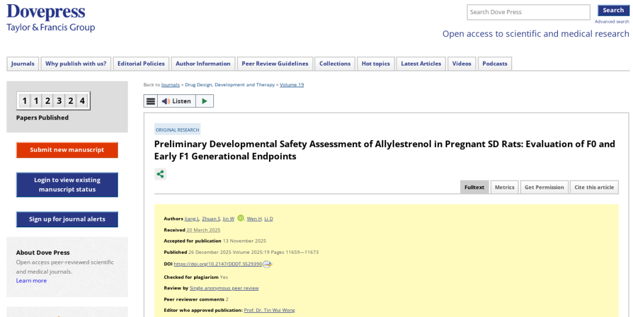Viewport: 633px width, 317px height.
Task: Open the Advanced search link
Action: [611, 22]
